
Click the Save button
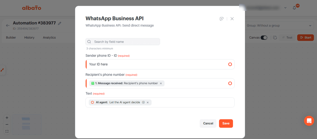[x=226, y=123]
